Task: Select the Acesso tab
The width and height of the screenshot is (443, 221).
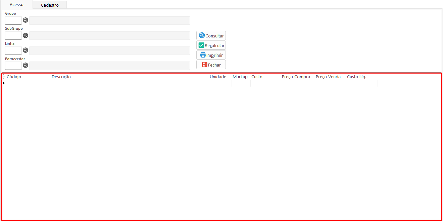Action: pos(16,5)
